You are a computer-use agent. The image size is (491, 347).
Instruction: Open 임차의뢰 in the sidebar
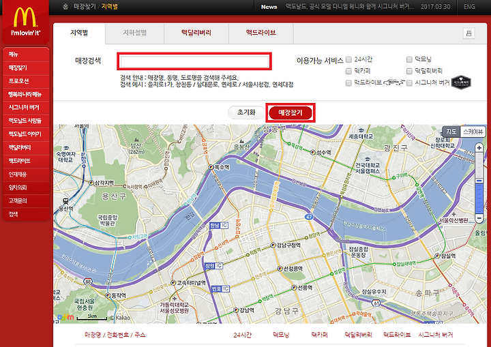26,187
